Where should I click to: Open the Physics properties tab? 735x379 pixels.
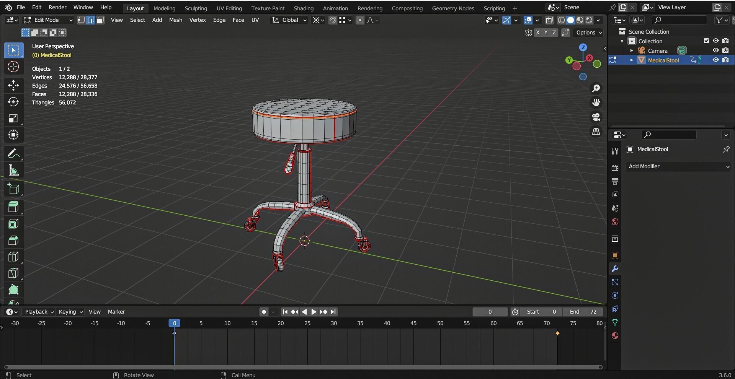(615, 296)
